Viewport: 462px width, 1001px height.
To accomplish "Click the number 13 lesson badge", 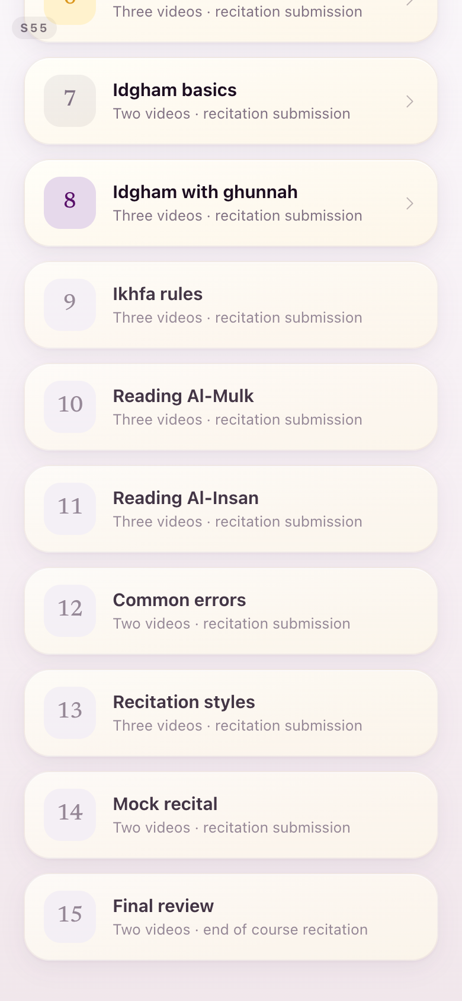I will pos(70,713).
